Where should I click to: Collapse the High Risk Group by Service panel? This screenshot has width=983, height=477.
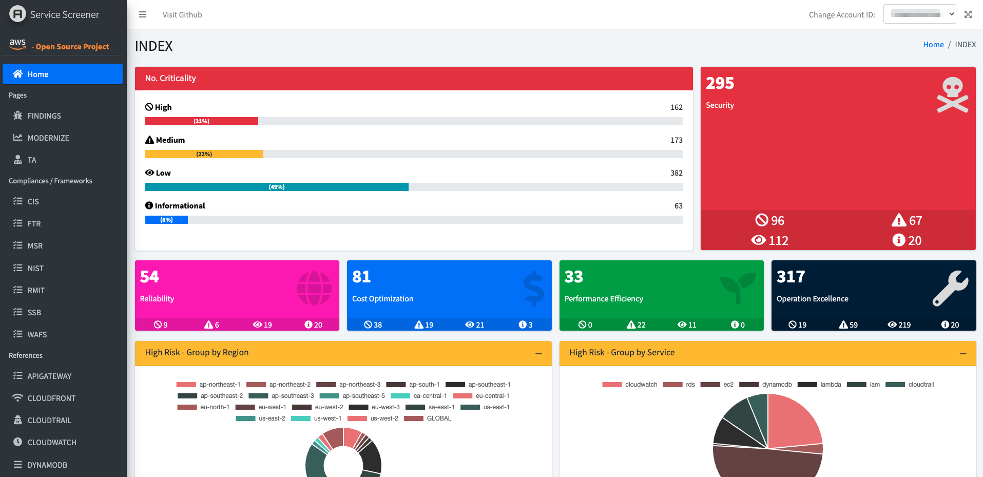click(964, 353)
